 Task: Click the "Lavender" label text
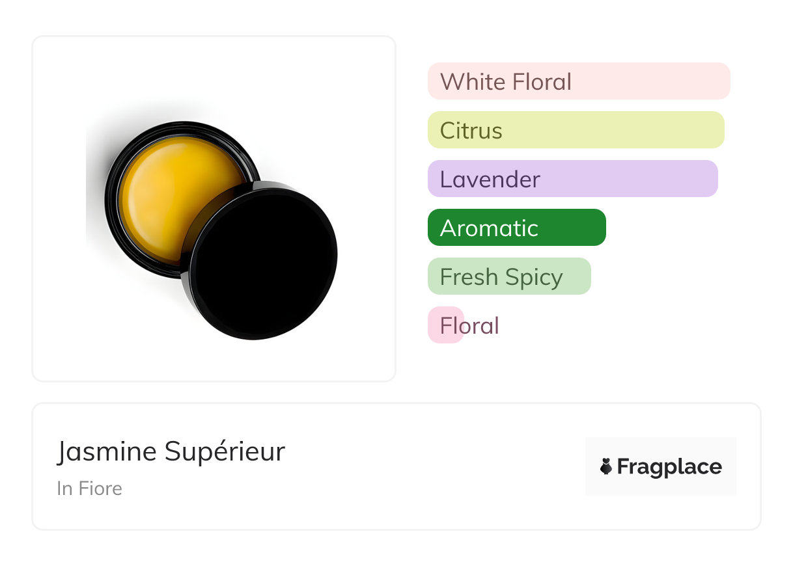pyautogui.click(x=490, y=180)
